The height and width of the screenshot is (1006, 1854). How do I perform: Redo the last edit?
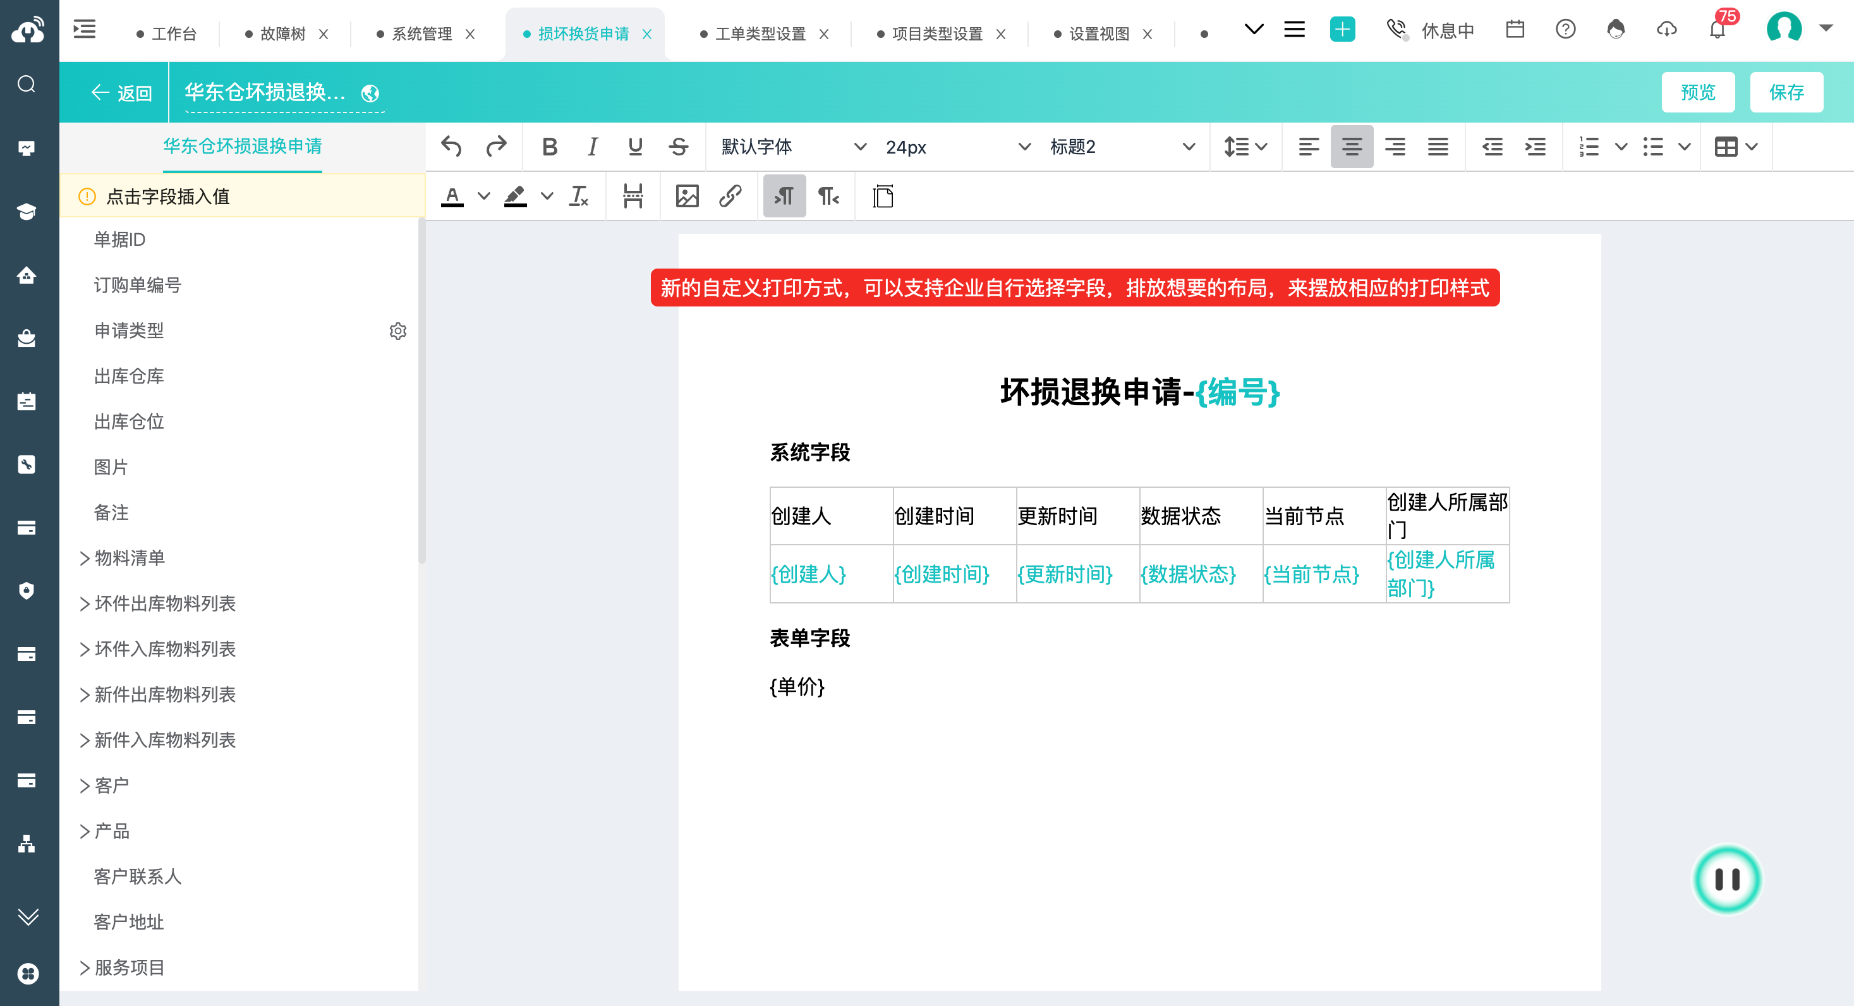coord(496,147)
